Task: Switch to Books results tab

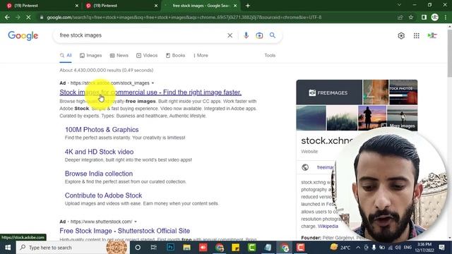Action: coord(175,55)
